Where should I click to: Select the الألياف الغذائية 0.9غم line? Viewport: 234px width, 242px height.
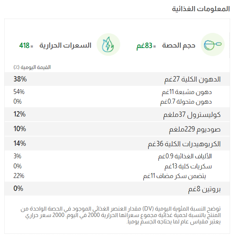coord(185,157)
